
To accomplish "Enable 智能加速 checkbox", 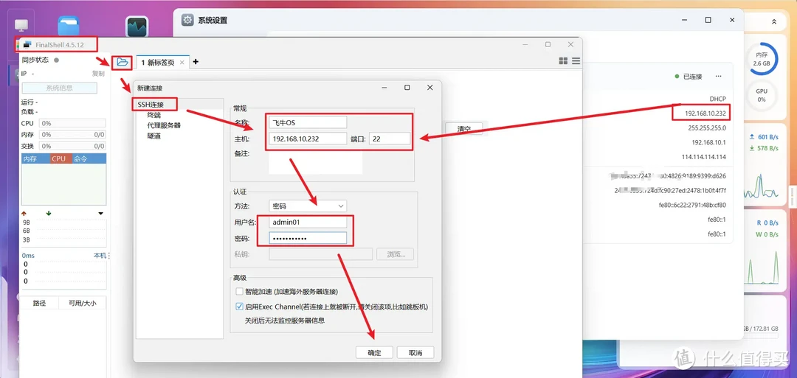I will (239, 292).
